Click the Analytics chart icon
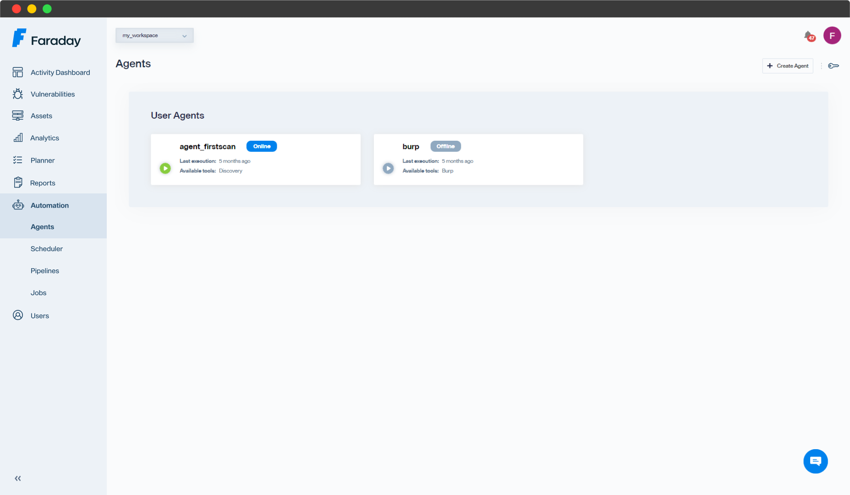The image size is (850, 495). pos(18,137)
